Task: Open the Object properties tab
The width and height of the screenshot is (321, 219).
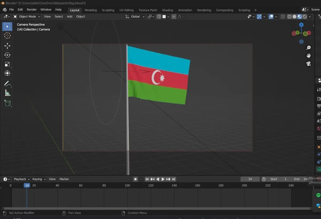Action: [x=318, y=147]
